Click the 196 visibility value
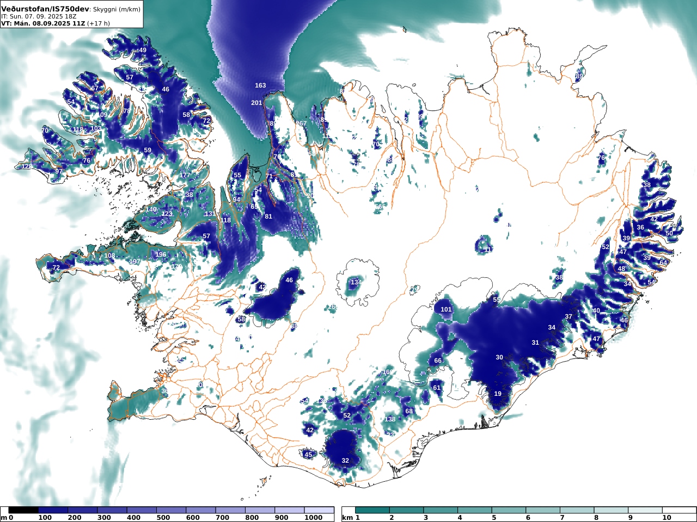The width and height of the screenshot is (697, 522). (161, 254)
